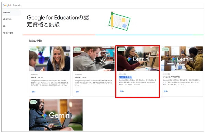Click 利用可能 badge on ジェミニ教育者 card

click(121, 49)
